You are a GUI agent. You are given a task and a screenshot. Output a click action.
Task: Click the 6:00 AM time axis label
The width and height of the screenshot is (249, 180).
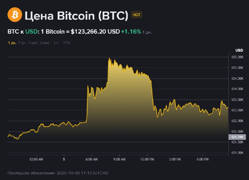pyautogui.click(x=92, y=159)
